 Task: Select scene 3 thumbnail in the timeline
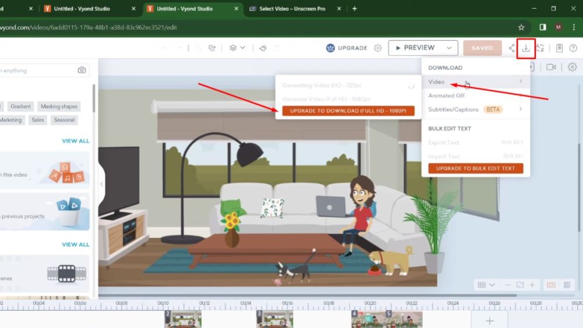(x=275, y=319)
